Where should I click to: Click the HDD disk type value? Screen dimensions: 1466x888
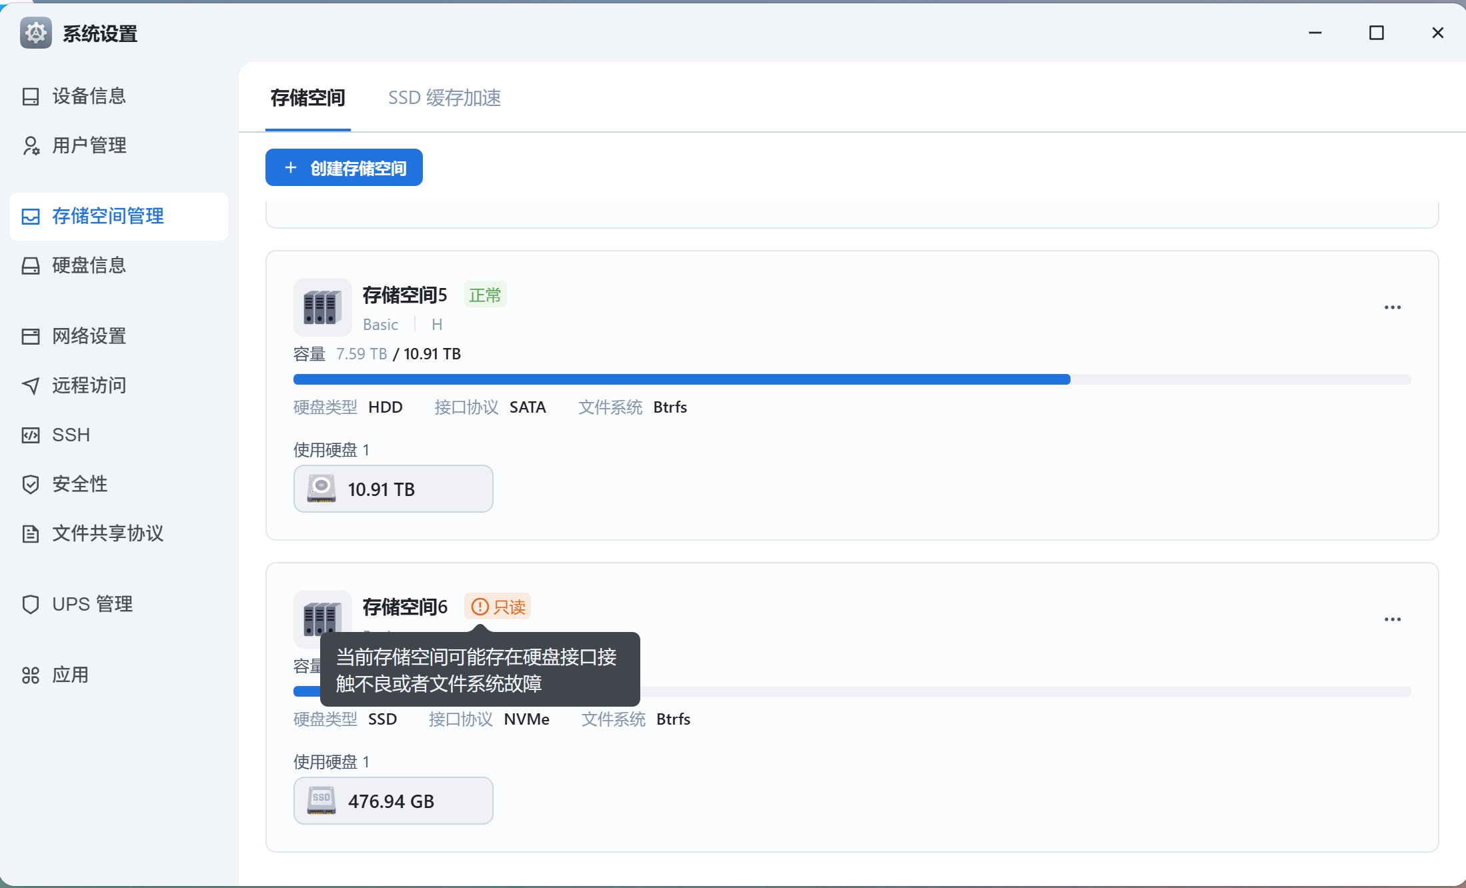(385, 407)
